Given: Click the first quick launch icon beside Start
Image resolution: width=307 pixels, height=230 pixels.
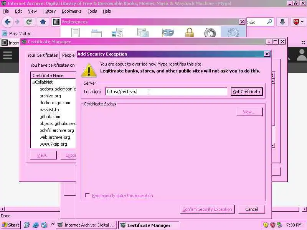Looking at the screenshot, I should click(x=26, y=225).
